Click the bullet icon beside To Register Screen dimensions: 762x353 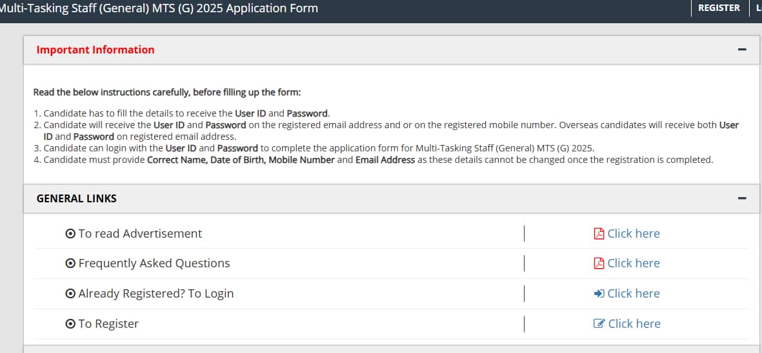[70, 324]
